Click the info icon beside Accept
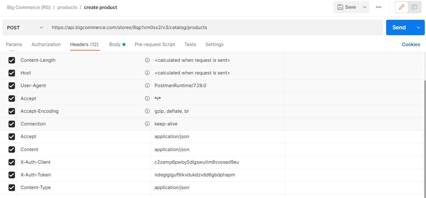This screenshot has width=426, height=198. point(147,98)
